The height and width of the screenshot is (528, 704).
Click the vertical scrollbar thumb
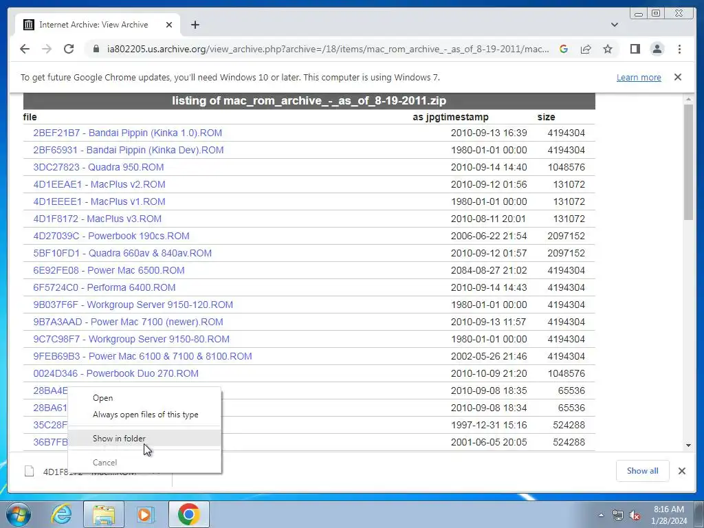click(689, 162)
